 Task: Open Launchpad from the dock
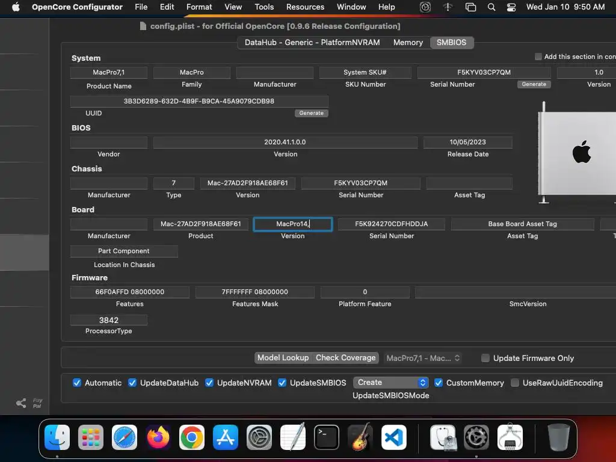coord(91,437)
